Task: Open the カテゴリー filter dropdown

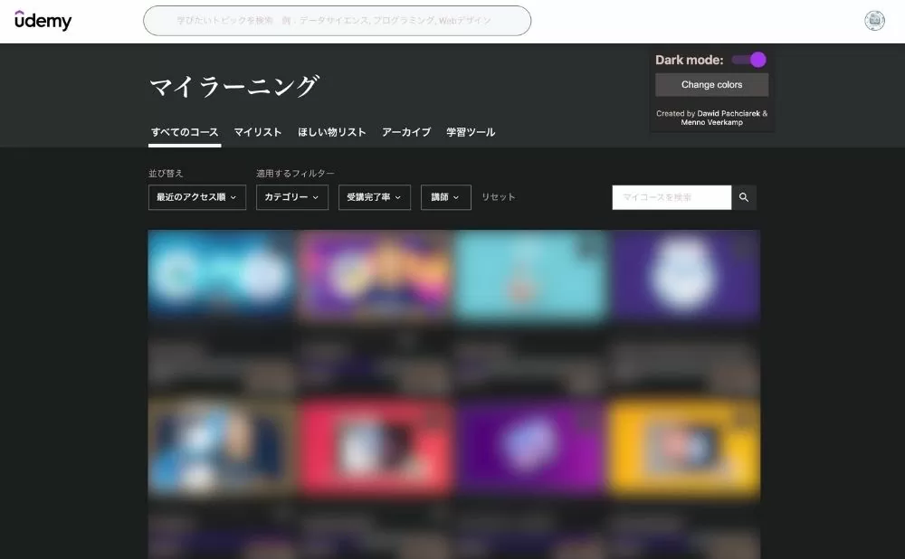Action: point(291,197)
